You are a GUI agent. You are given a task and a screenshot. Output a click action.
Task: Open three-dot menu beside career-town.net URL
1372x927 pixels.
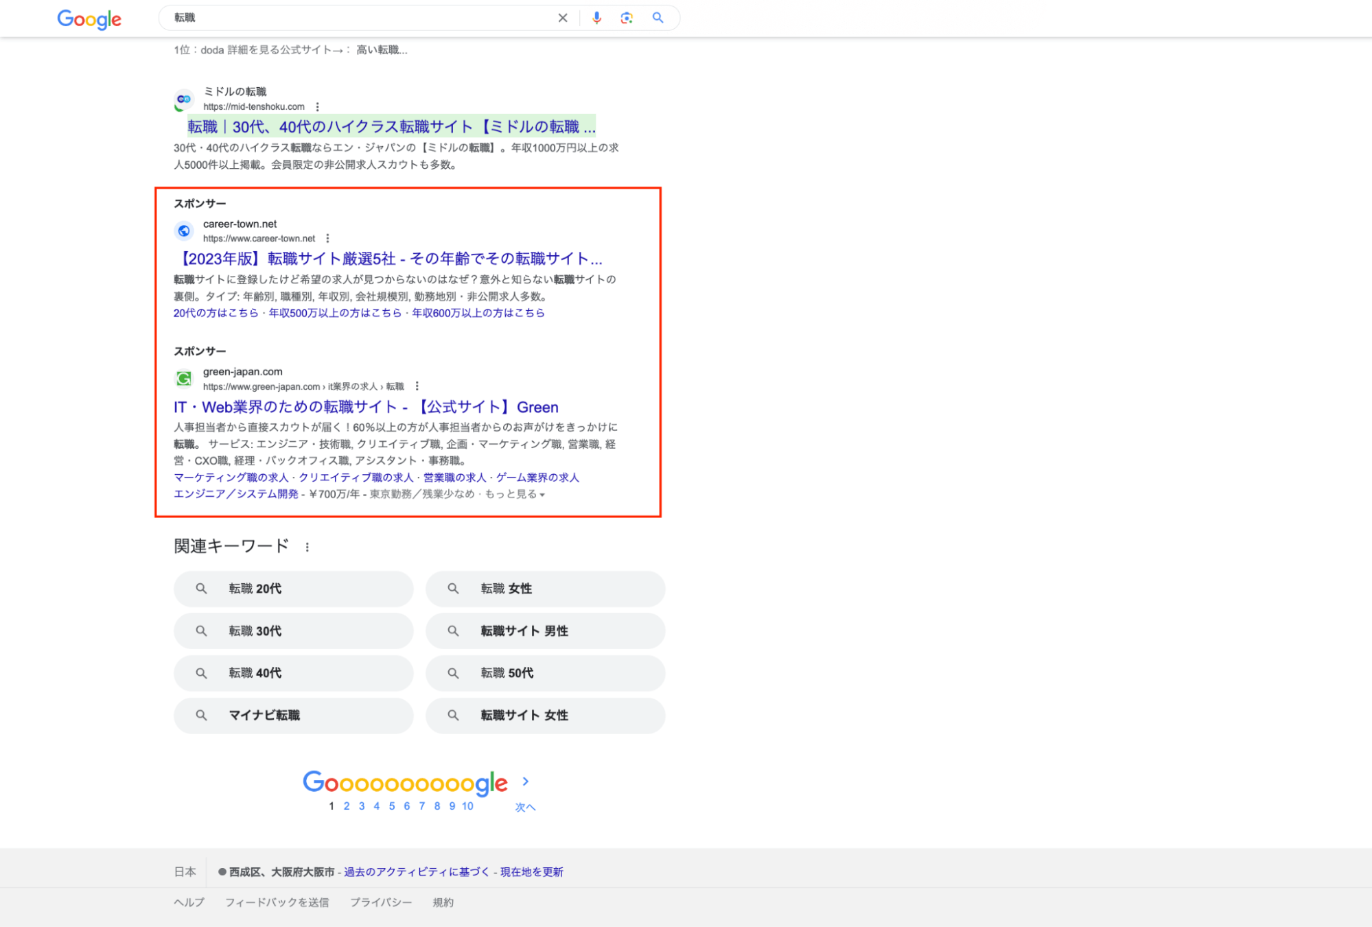(327, 239)
